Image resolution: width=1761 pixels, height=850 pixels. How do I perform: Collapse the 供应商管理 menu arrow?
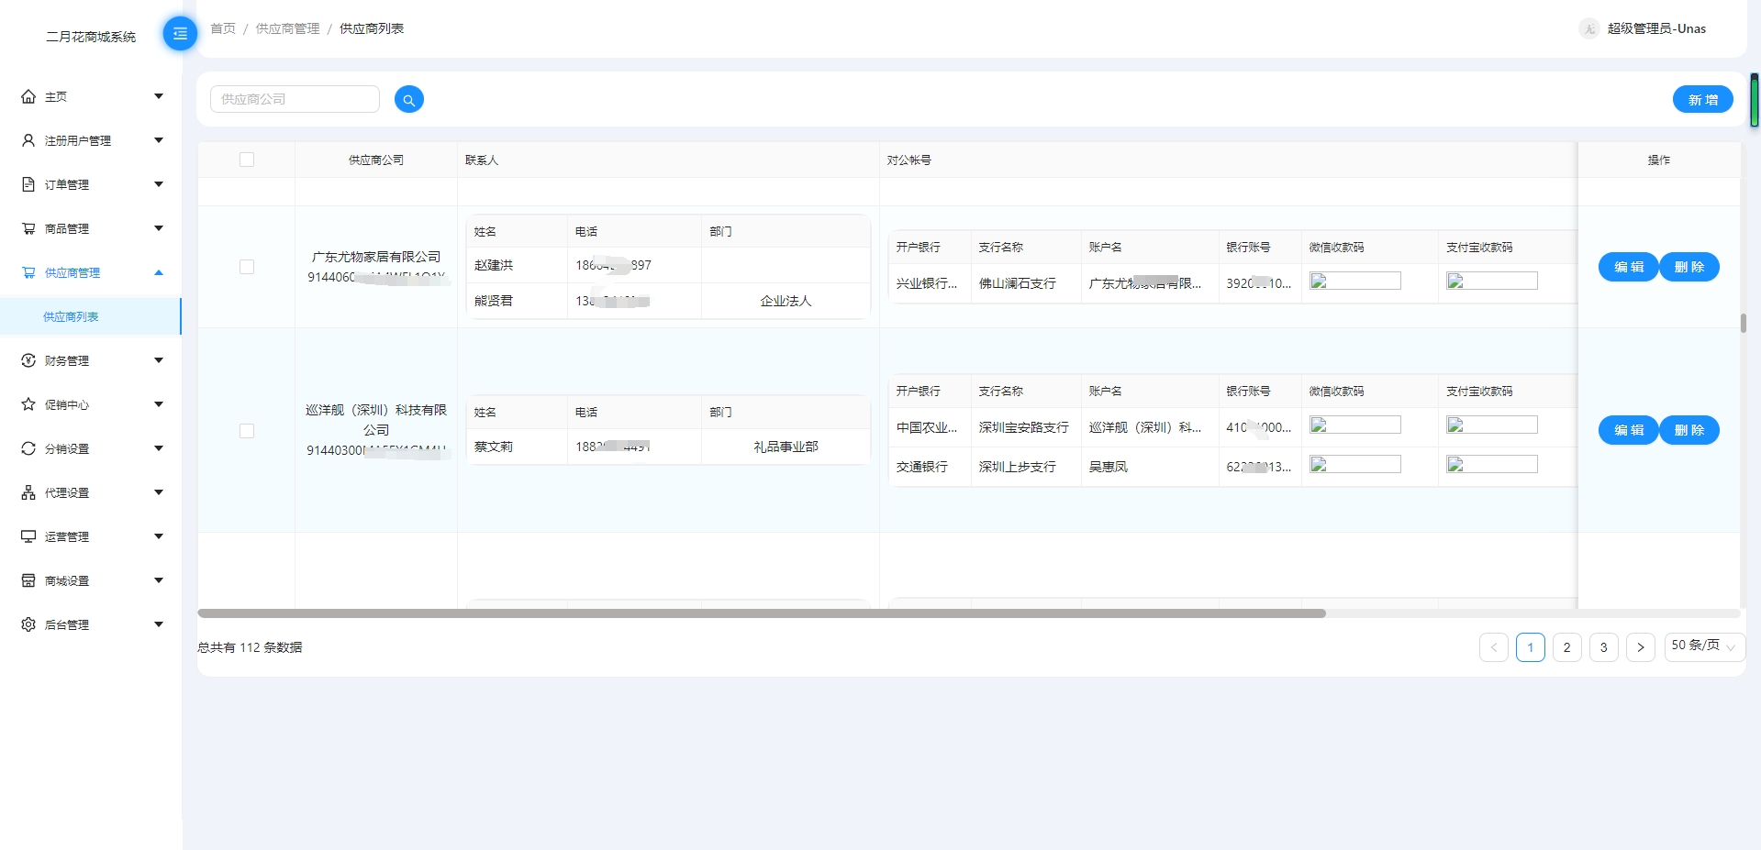click(x=159, y=272)
